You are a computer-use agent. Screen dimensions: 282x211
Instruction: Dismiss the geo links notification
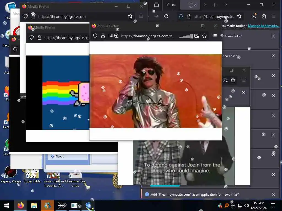click(273, 56)
